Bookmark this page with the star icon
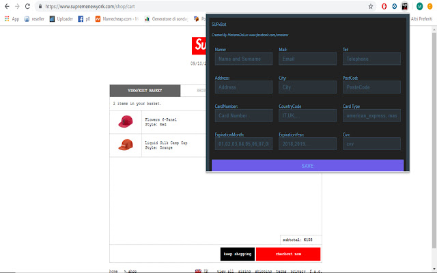 pos(371,6)
